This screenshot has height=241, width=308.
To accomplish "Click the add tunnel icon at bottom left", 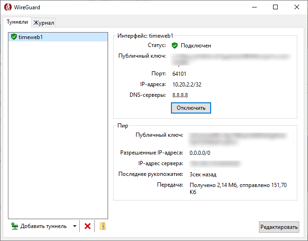I will [14, 226].
